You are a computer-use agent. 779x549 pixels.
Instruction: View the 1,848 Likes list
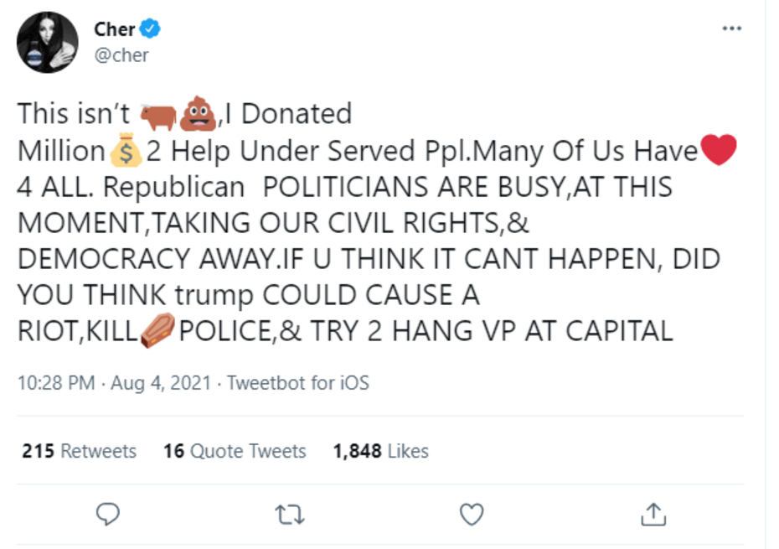(380, 451)
